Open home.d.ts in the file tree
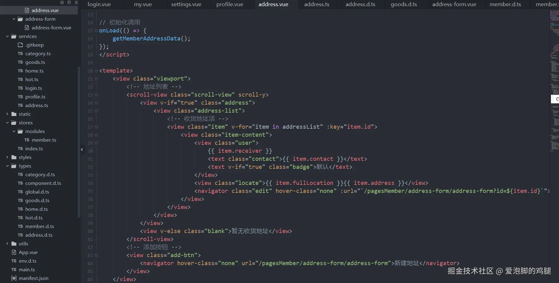Viewport: 559px width, 283px height. point(36,209)
